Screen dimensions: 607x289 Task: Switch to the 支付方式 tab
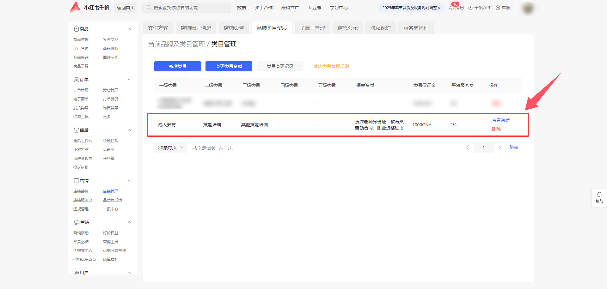[158, 28]
